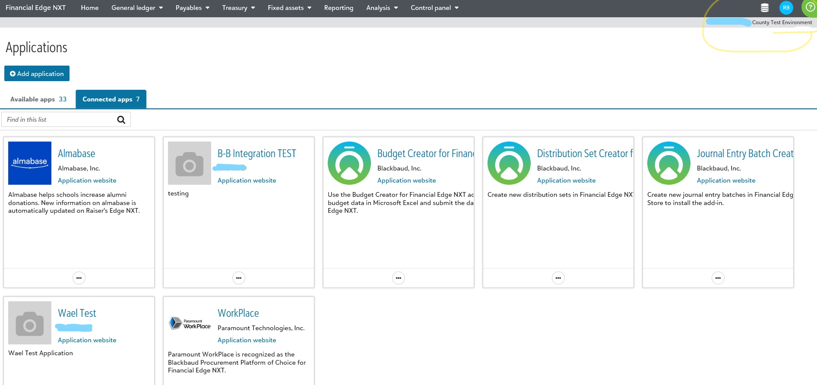817x385 pixels.
Task: Open the Distribution Set Creator title link
Action: click(585, 154)
